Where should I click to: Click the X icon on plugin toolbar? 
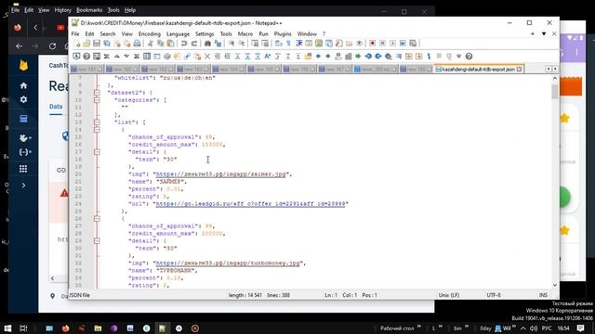click(x=207, y=57)
